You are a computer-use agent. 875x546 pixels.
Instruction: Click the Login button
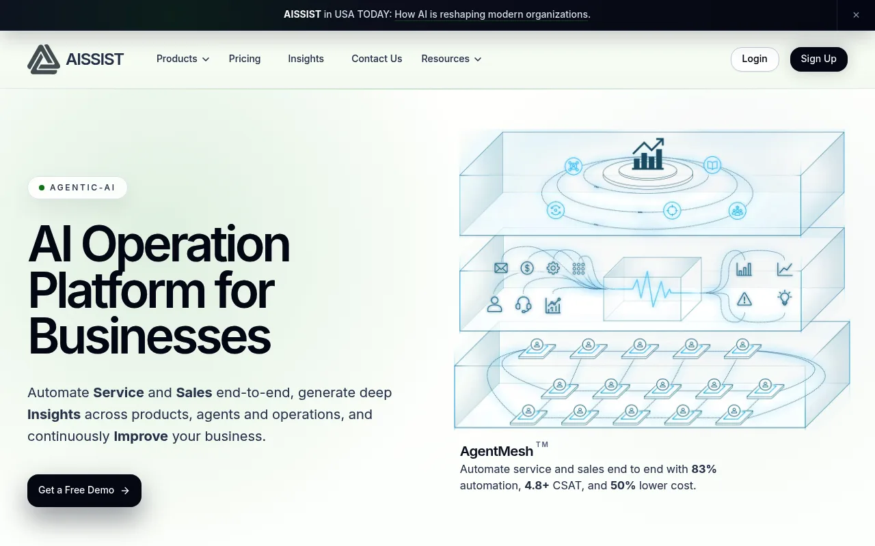755,59
